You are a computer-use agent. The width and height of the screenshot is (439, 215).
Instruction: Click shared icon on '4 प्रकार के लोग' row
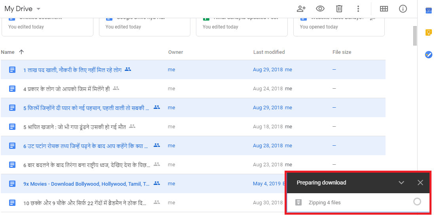pos(116,88)
